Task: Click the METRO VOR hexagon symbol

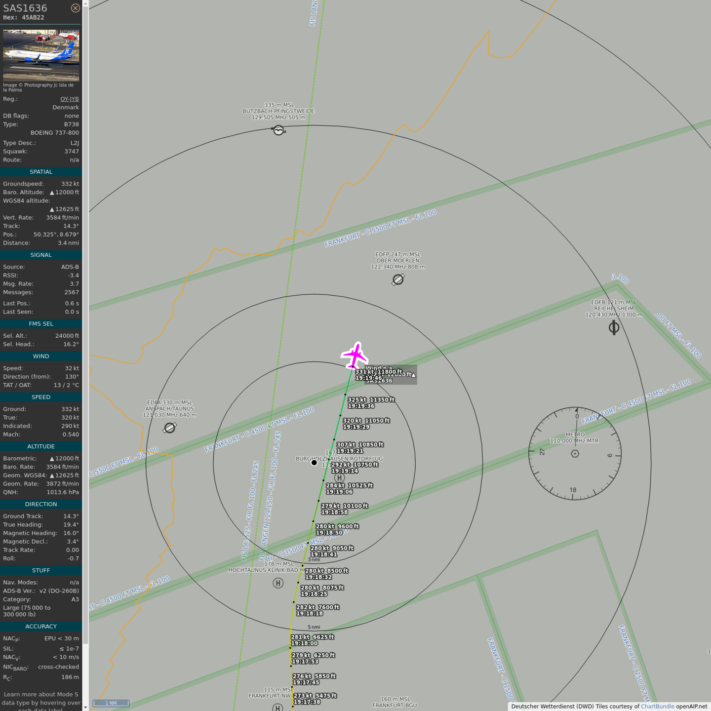Action: (575, 453)
